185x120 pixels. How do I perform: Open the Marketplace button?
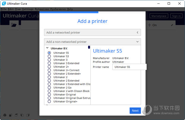coord(159,16)
